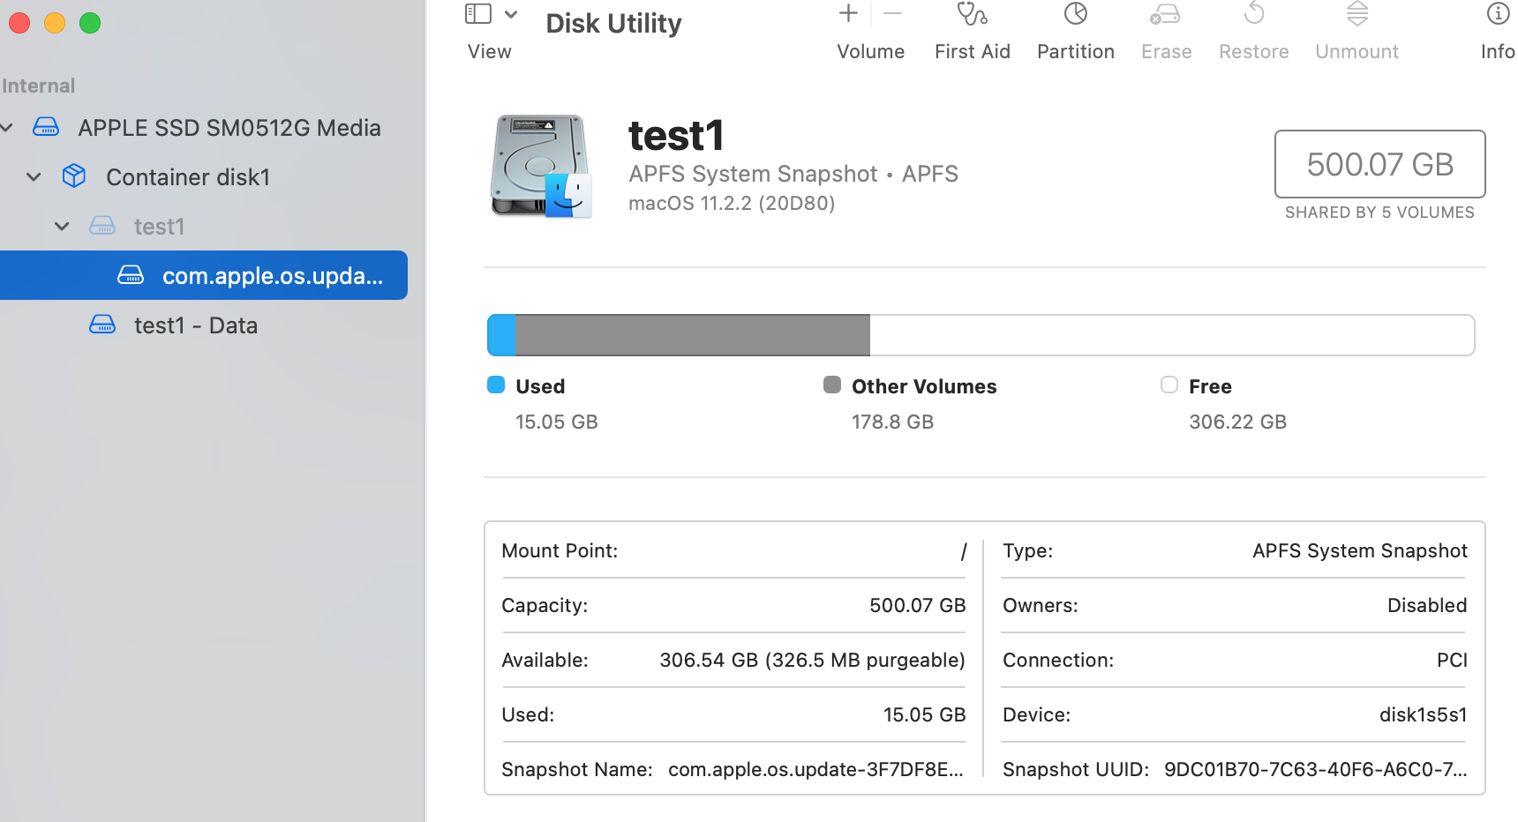Click the gray Other Volumes bar segment
The width and height of the screenshot is (1518, 822).
[x=693, y=335]
